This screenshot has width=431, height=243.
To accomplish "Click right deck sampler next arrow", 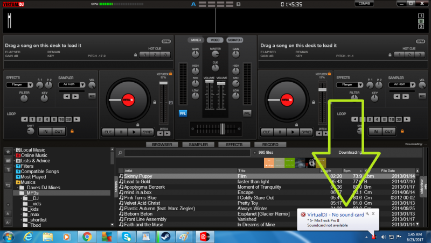I will [x=406, y=96].
